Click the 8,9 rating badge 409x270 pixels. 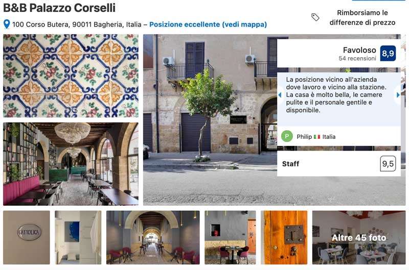point(388,54)
